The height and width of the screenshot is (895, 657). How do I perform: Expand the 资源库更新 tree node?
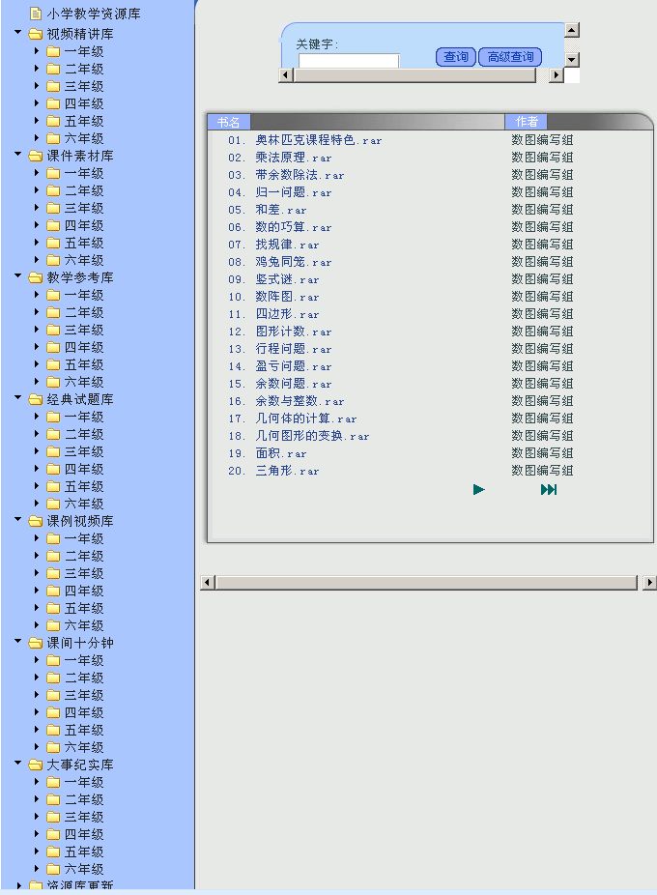click(x=18, y=885)
